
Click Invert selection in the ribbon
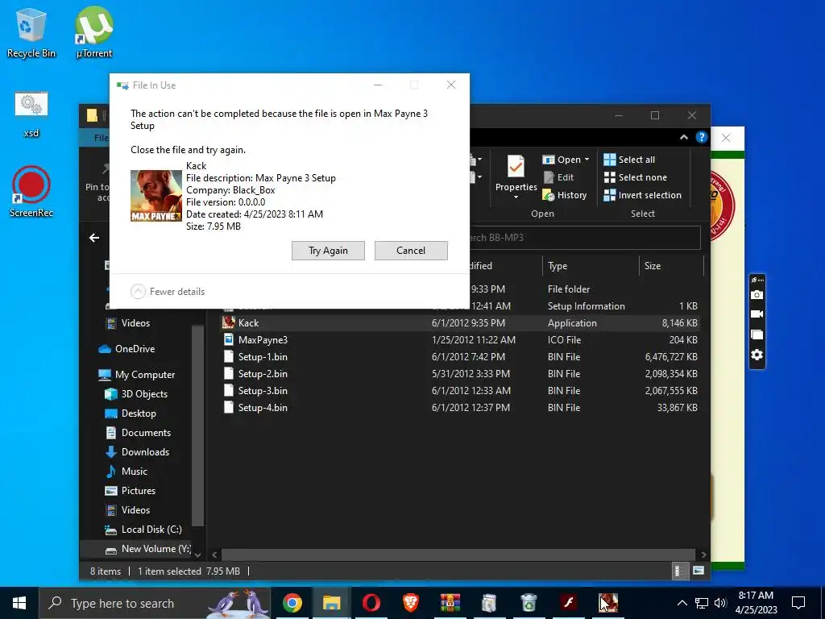pos(642,195)
